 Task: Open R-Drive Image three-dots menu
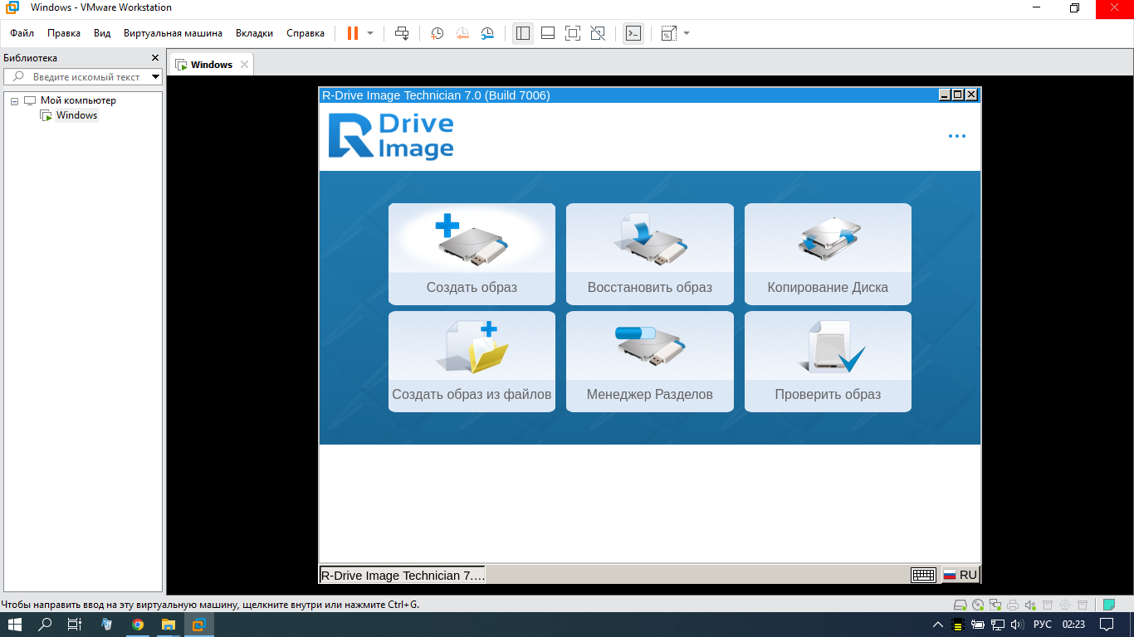pyautogui.click(x=957, y=136)
